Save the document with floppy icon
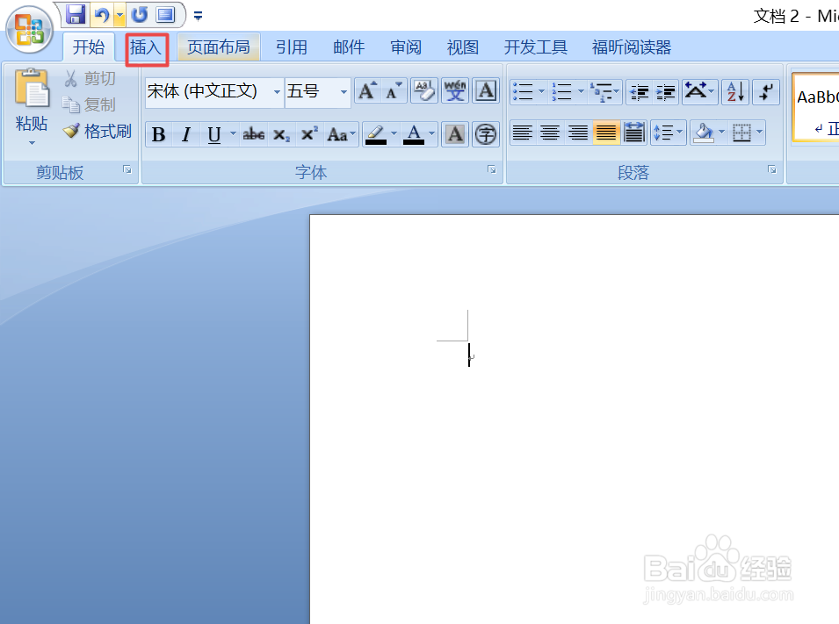The image size is (839, 624). (76, 14)
